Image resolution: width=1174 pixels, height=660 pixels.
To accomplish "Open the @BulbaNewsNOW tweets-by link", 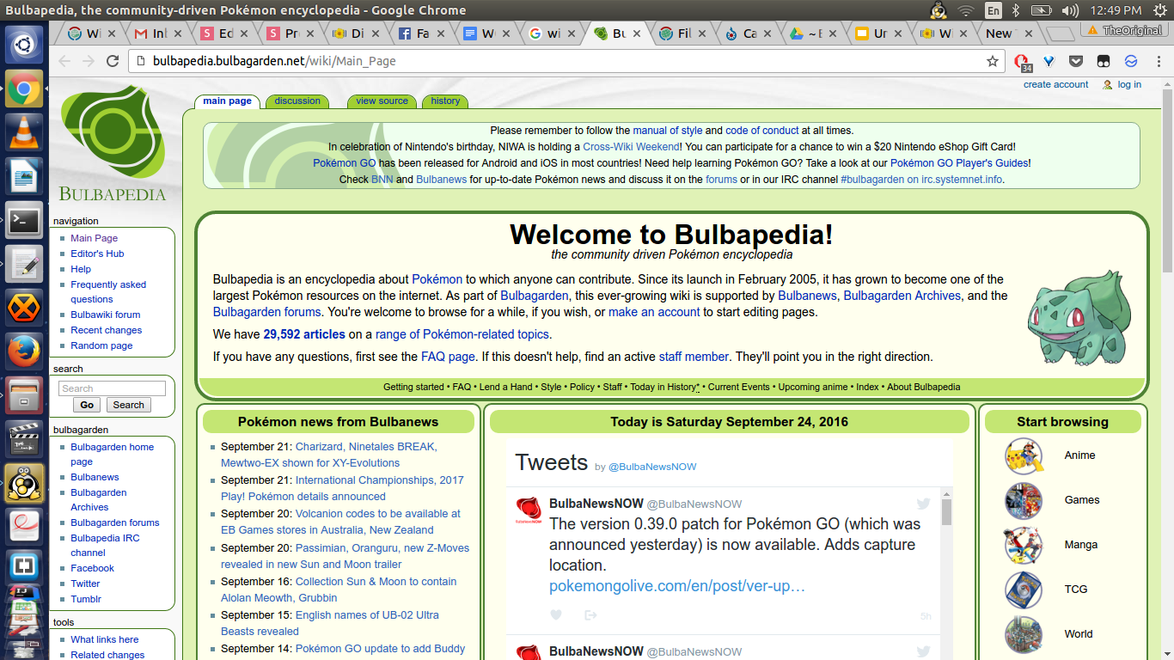I will (652, 467).
